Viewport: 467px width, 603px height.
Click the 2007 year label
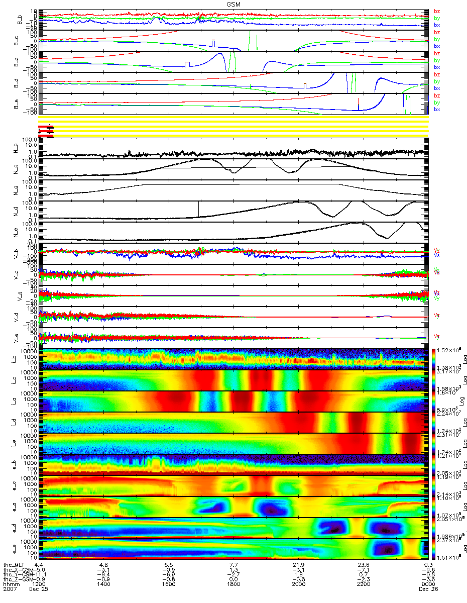coord(10,589)
